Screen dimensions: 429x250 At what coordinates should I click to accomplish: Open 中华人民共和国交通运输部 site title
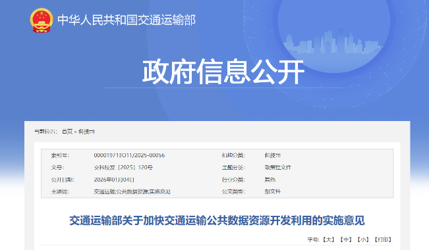click(x=127, y=20)
